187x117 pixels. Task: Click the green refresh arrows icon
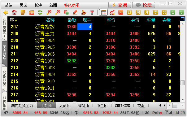tap(40, 12)
